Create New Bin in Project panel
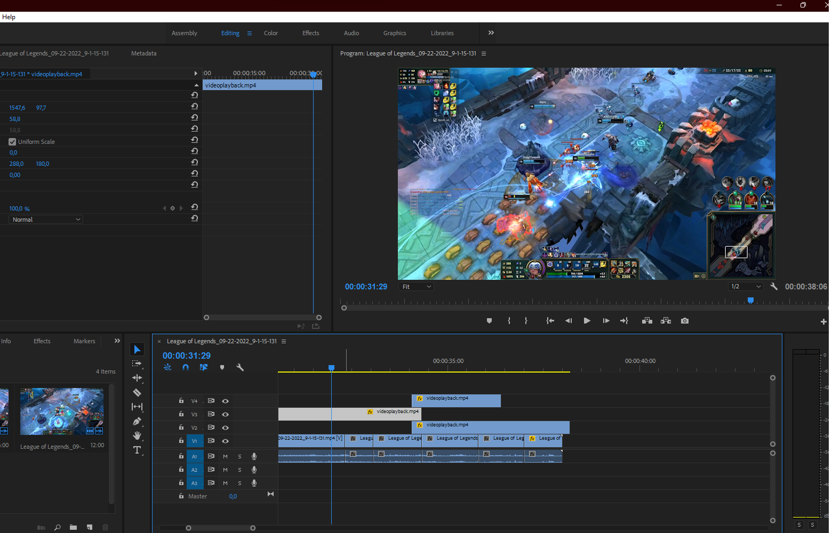832x533 pixels. 73,527
